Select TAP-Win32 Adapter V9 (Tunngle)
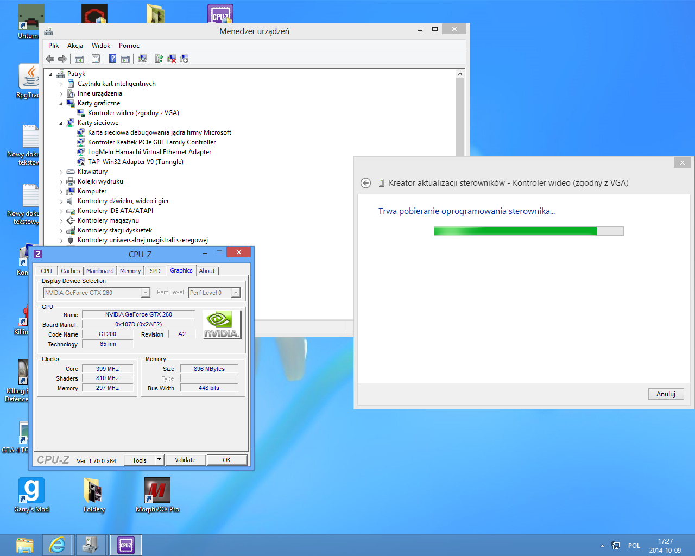This screenshot has height=556, width=695. (135, 162)
